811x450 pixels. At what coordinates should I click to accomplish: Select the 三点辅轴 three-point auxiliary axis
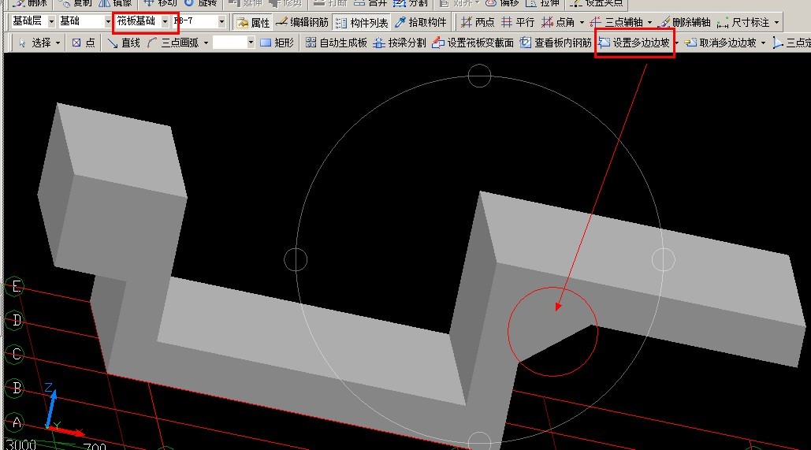[616, 22]
